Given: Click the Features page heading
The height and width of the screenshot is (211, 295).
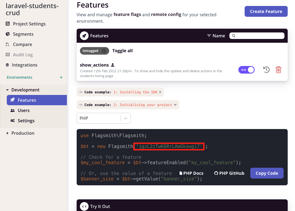Looking at the screenshot, I should [x=93, y=5].
